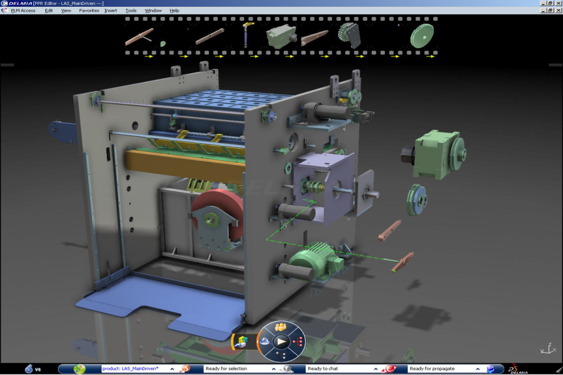Image resolution: width=563 pixels, height=375 pixels.
Task: Select the green gear wheel filmstrip thumbnail
Action: tap(422, 36)
